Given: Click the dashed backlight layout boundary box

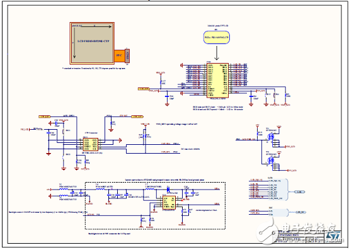Looking at the screenshot, I should pos(155,206).
